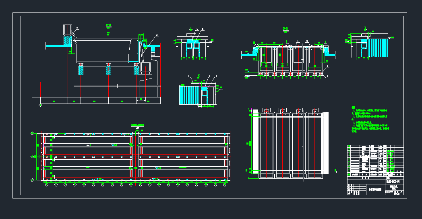Click the bottom-left grid axis bubble of floor plan
The image size is (422, 219).
(x=32, y=179)
